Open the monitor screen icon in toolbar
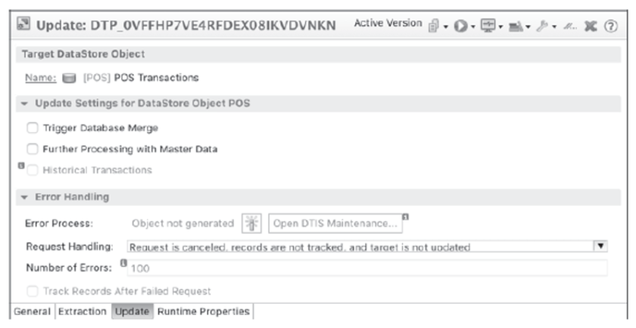 click(x=487, y=26)
